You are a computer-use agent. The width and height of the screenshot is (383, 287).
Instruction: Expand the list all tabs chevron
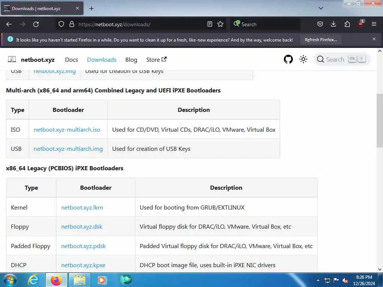321,8
